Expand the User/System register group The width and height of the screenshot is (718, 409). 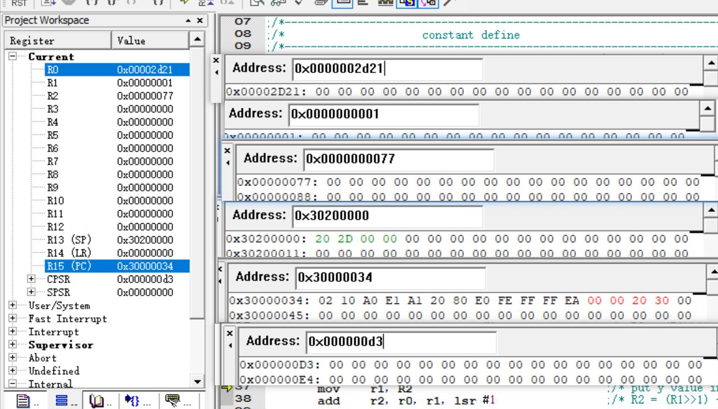click(13, 305)
